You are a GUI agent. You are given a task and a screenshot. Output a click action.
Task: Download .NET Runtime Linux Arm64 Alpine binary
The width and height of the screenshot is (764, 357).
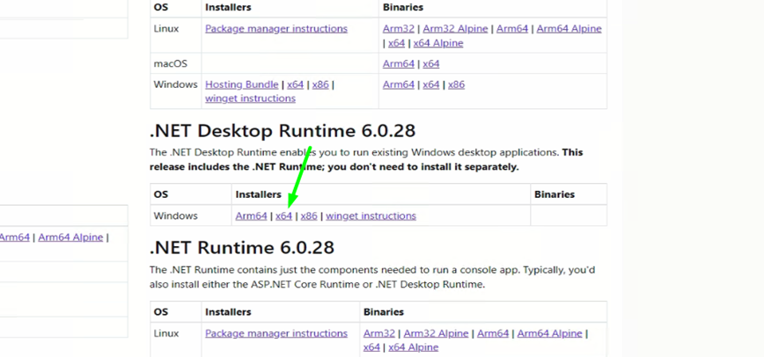coord(549,333)
